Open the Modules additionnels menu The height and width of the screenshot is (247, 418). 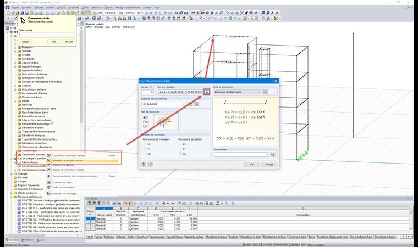pos(128,8)
